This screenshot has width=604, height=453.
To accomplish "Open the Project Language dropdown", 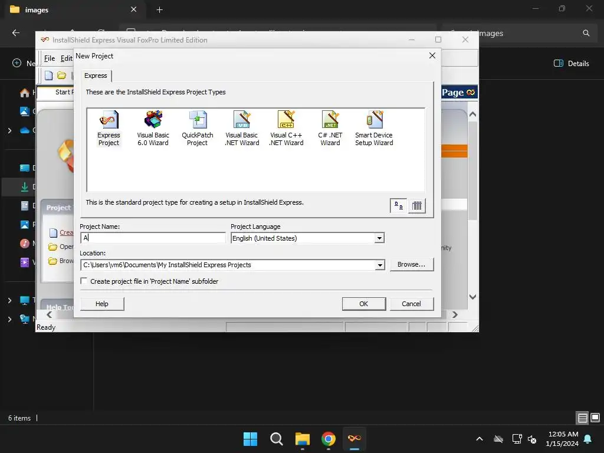I will (379, 238).
